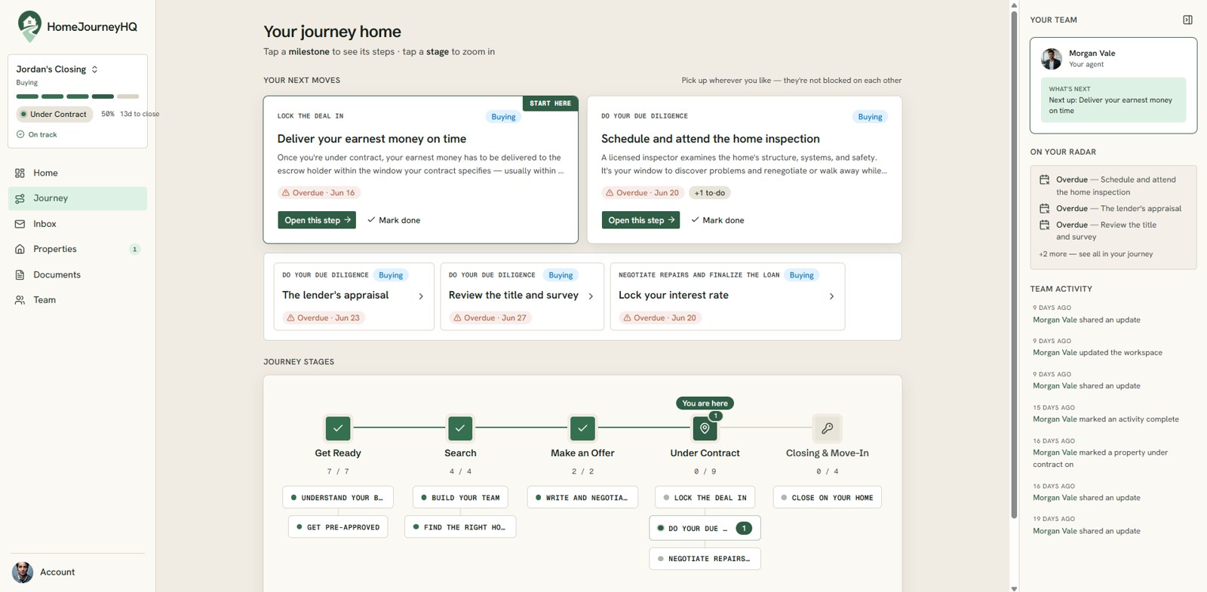Click calendar icon beside The lender's appraisal
Viewport: 1207px width, 592px height.
coord(1045,208)
